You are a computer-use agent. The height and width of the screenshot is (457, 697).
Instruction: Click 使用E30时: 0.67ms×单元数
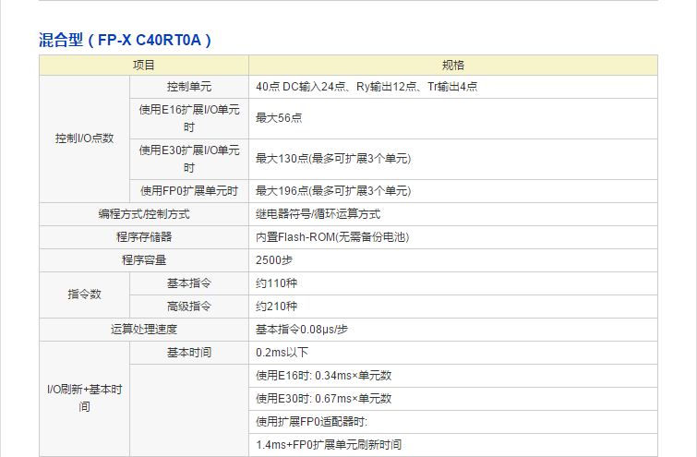(324, 399)
